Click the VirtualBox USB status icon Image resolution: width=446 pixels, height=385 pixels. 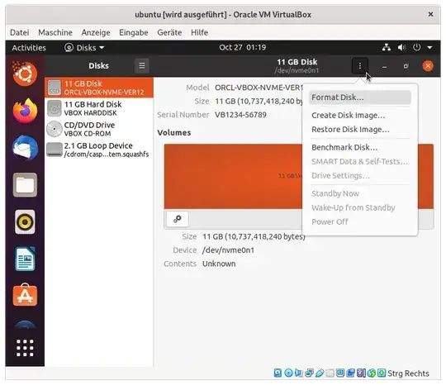pyautogui.click(x=320, y=373)
